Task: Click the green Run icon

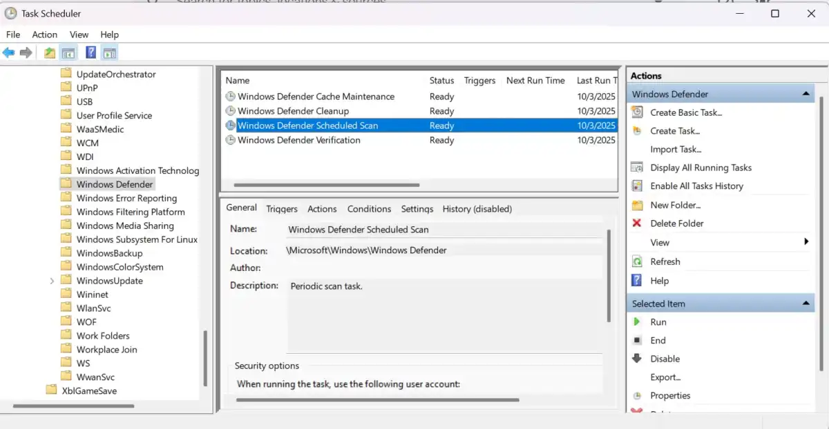Action: coord(637,322)
